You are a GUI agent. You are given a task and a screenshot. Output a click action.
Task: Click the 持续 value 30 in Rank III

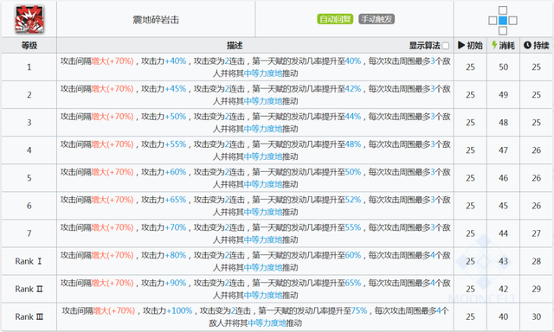[537, 316]
